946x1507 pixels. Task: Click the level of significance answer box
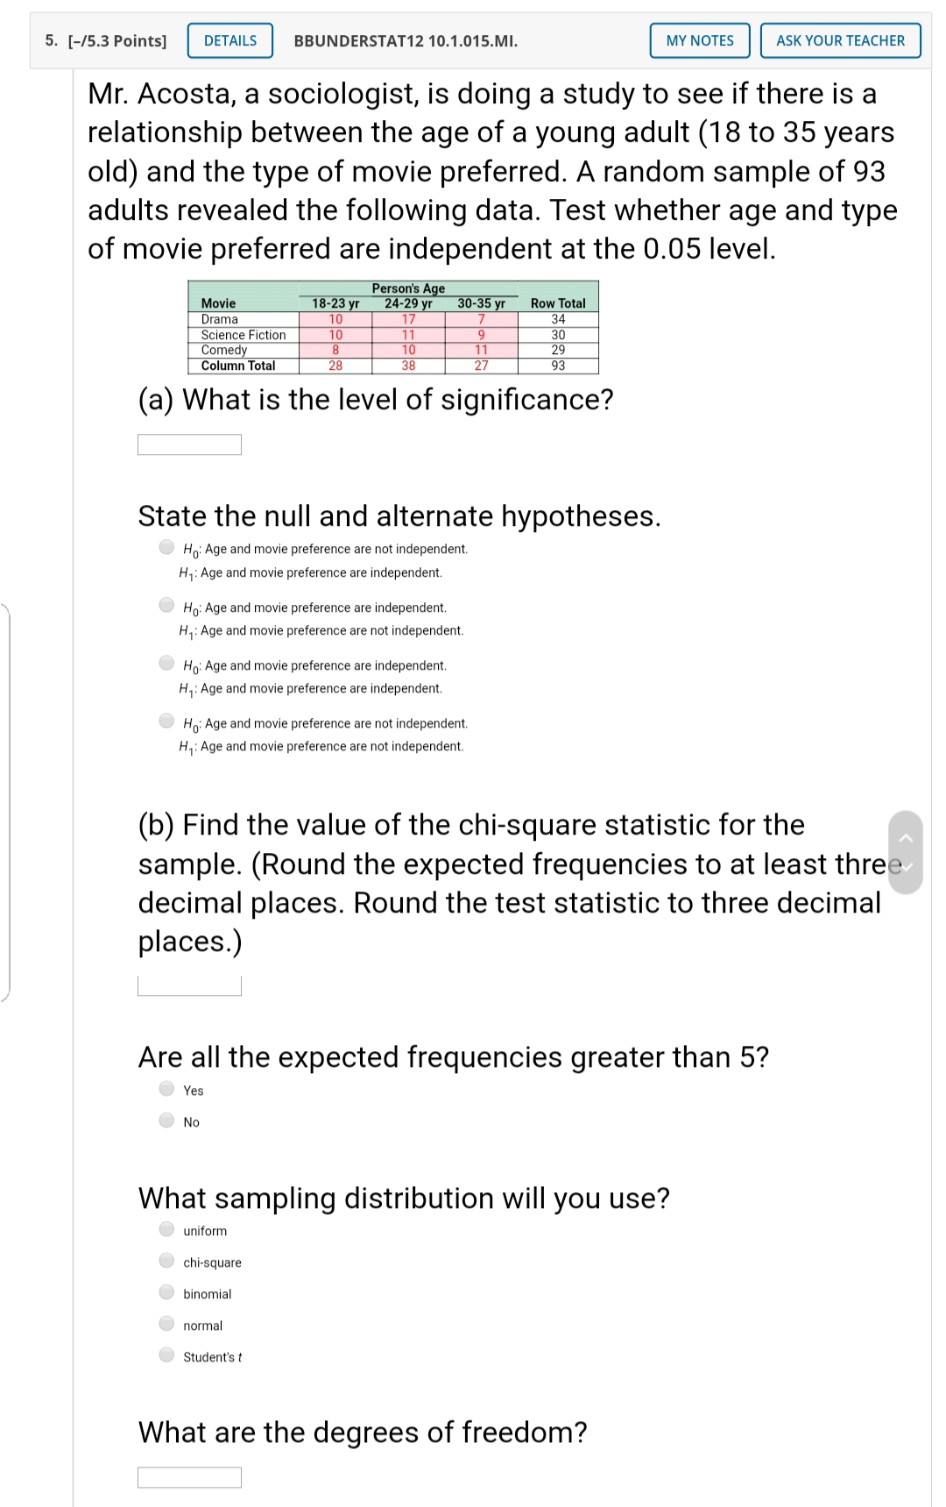pos(188,444)
